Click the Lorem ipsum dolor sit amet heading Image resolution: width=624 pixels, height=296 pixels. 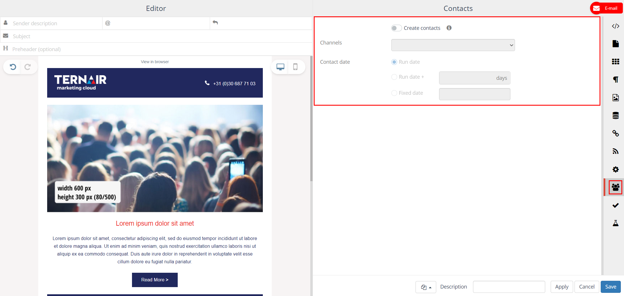155,223
